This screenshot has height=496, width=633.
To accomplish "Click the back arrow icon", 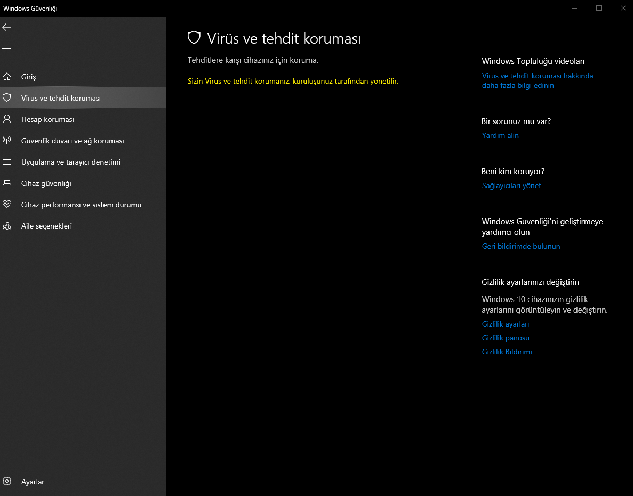I will click(6, 27).
